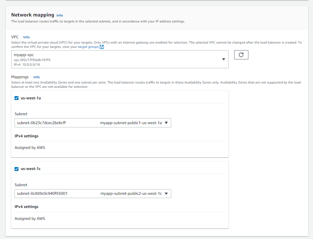Viewport: 313px width, 239px height.
Task: Select myapp-subnet-public2-us-west-1c subnet name text
Action: 131,194
